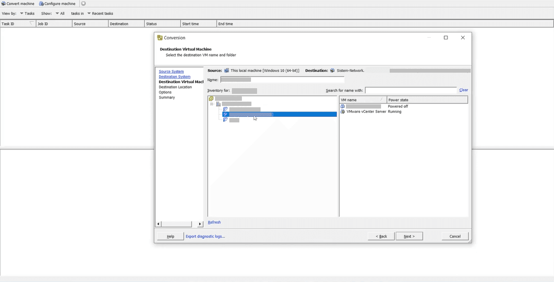This screenshot has width=554, height=282.
Task: Select the powered off VM icon
Action: coord(343,106)
